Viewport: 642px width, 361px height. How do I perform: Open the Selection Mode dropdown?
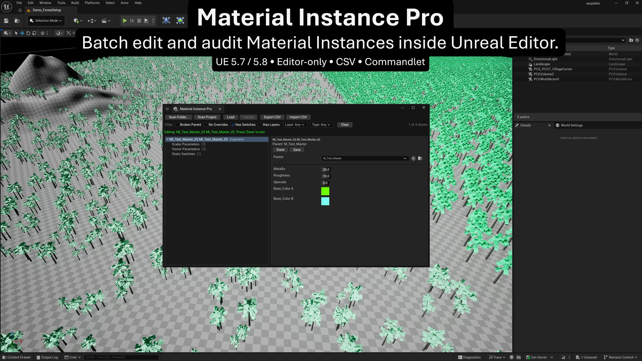point(46,21)
